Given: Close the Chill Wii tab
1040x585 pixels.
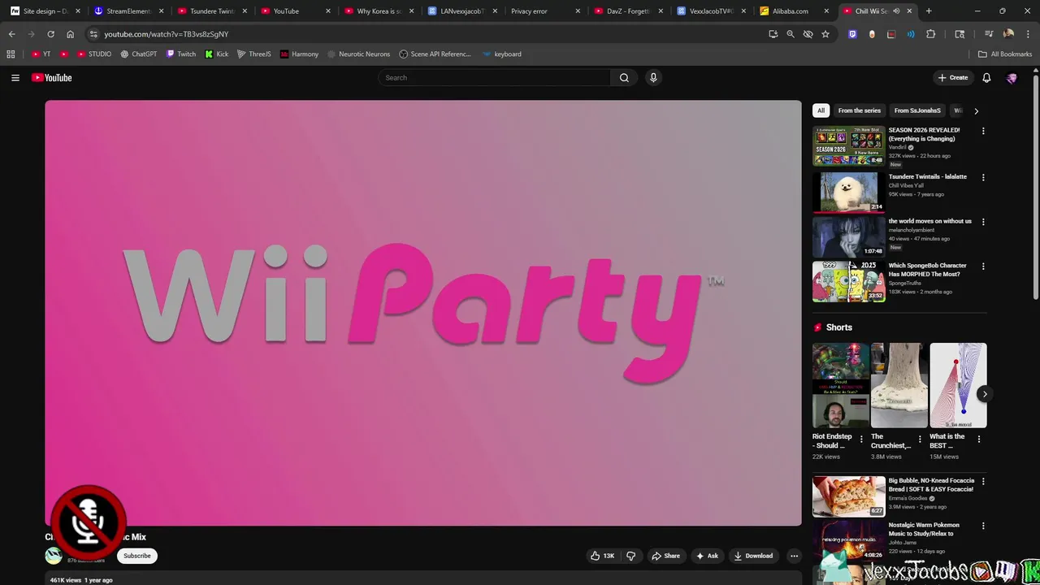Looking at the screenshot, I should click(909, 11).
